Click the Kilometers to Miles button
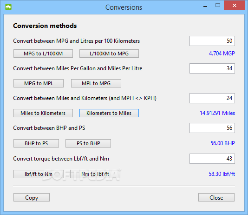Viewport: 248px width, 215px height. [x=109, y=113]
